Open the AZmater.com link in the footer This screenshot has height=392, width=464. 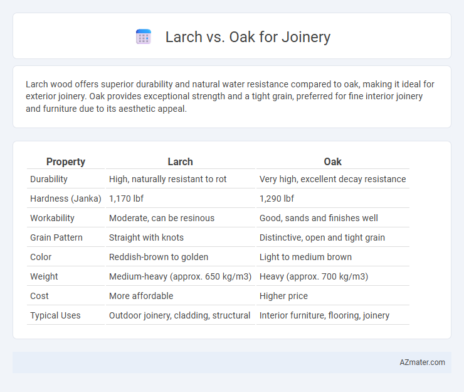(x=422, y=362)
